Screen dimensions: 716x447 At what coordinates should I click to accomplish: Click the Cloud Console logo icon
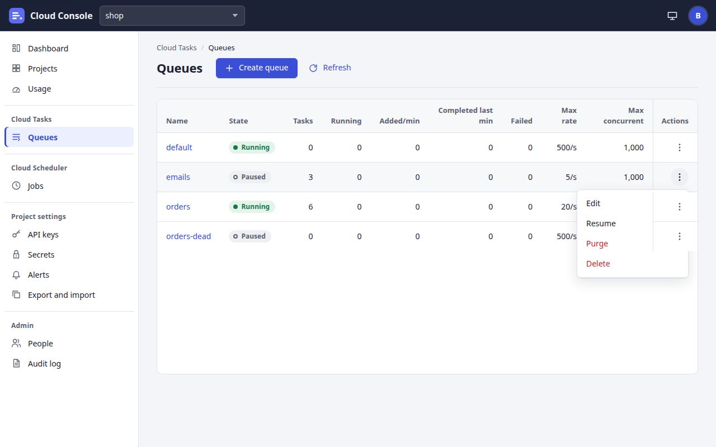17,16
